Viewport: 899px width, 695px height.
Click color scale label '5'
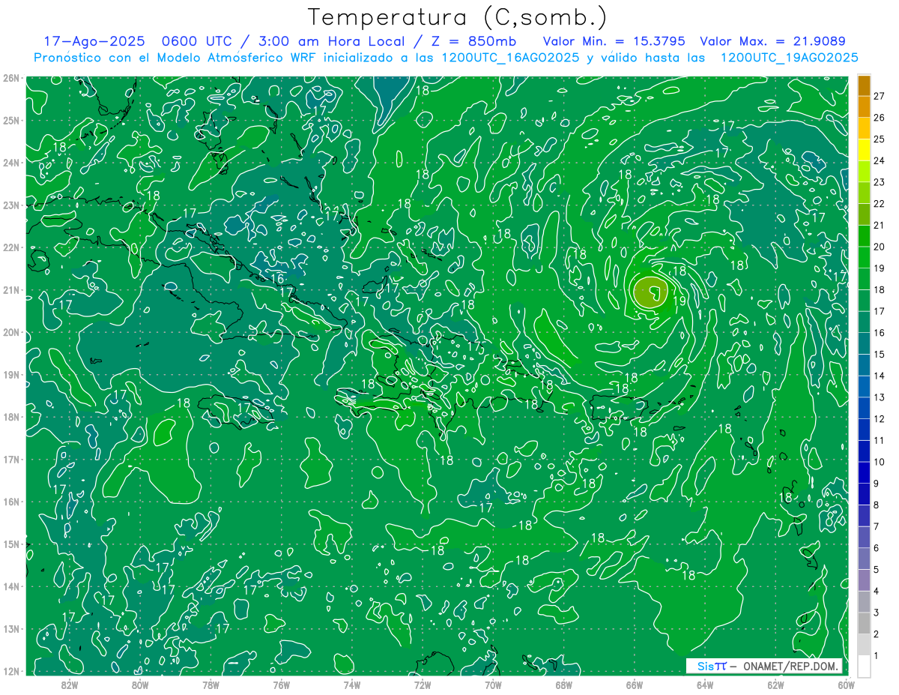pyautogui.click(x=877, y=570)
